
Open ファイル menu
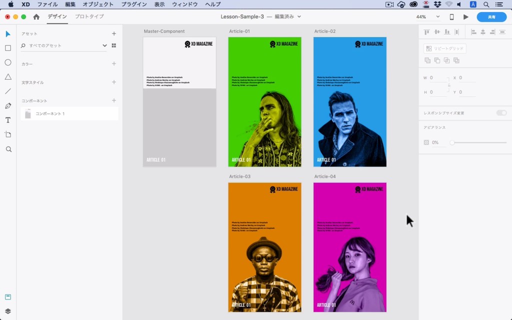tap(47, 4)
